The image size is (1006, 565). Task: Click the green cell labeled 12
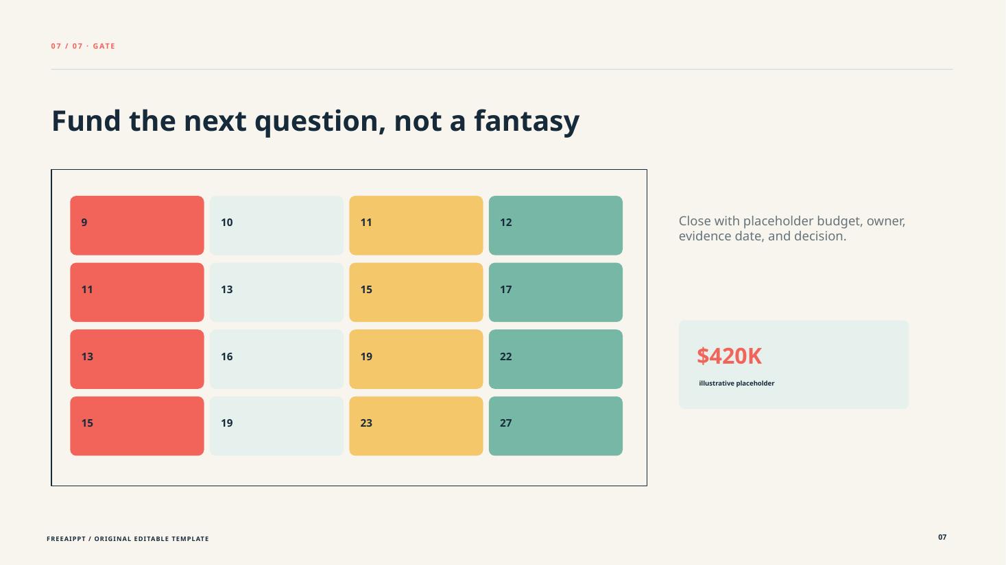point(555,225)
